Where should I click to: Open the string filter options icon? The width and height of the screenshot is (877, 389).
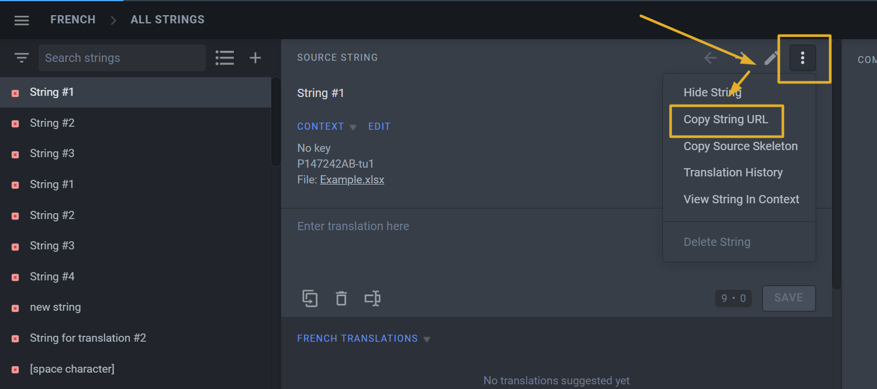pos(22,58)
